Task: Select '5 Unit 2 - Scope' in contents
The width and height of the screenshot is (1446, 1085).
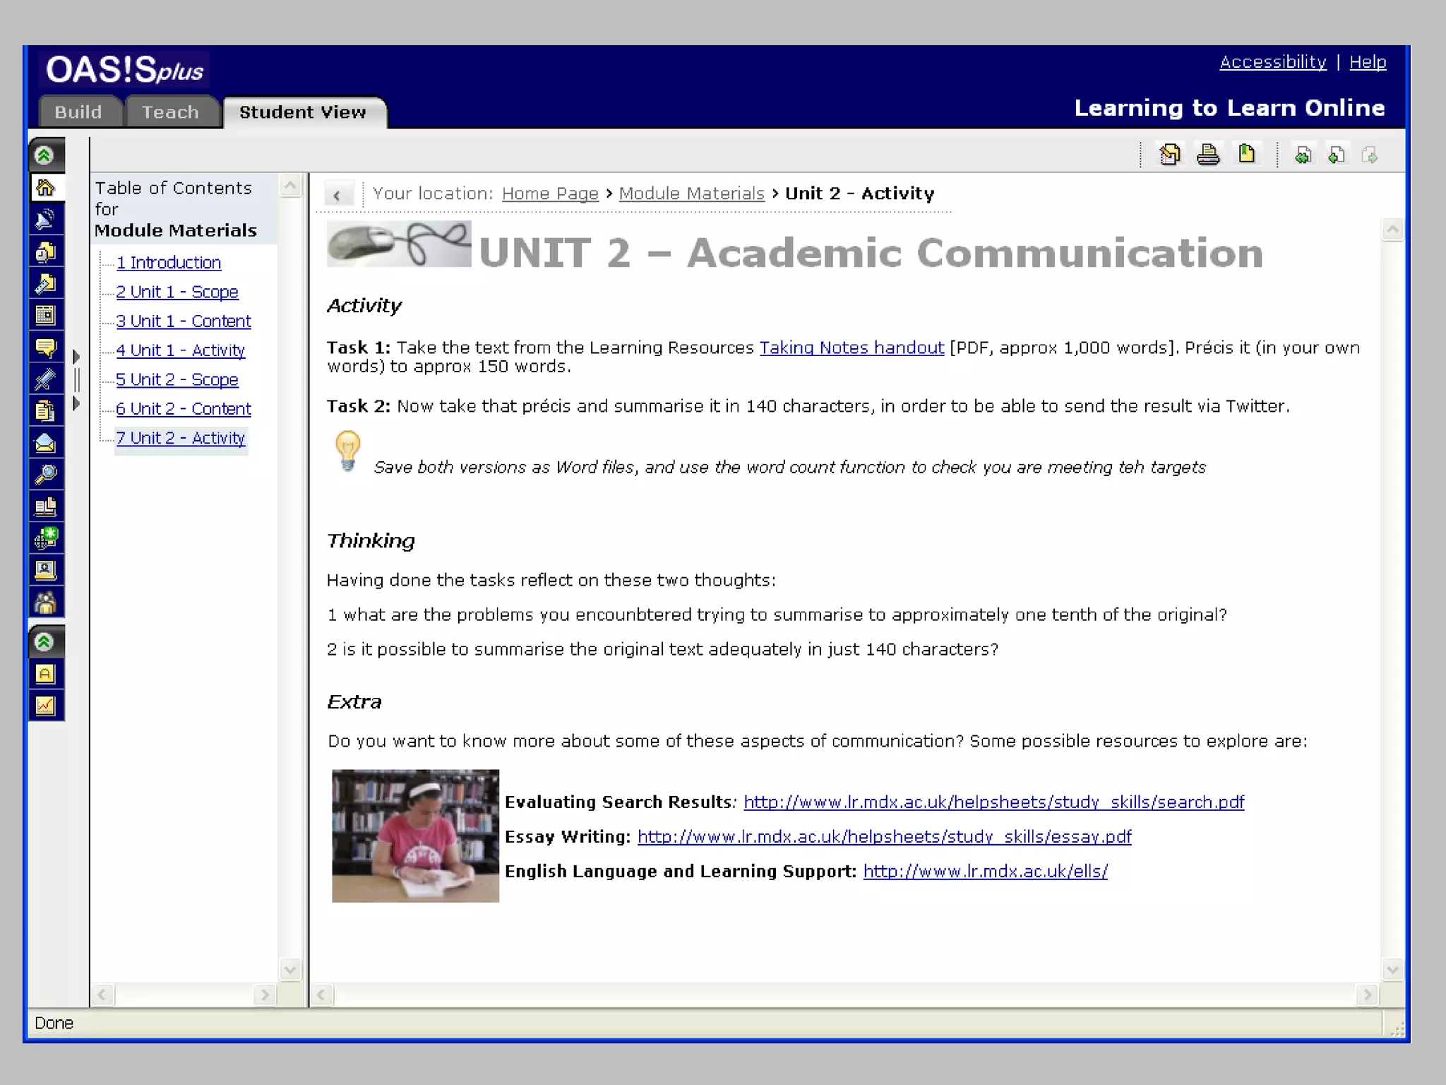Action: point(177,379)
